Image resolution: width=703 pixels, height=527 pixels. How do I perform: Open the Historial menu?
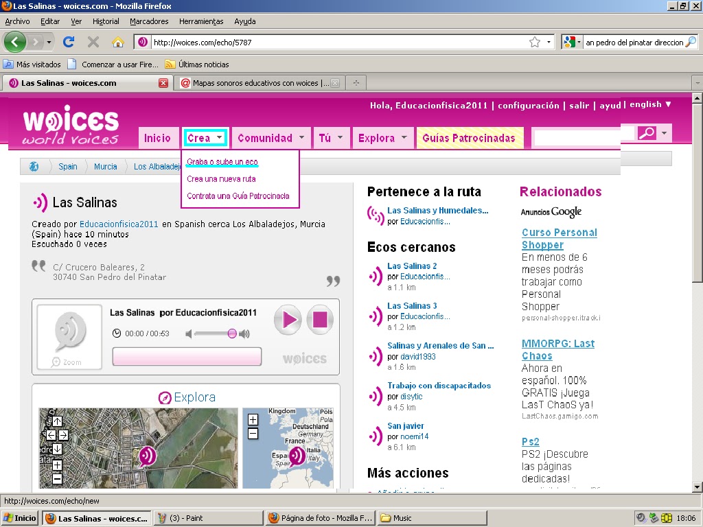106,21
